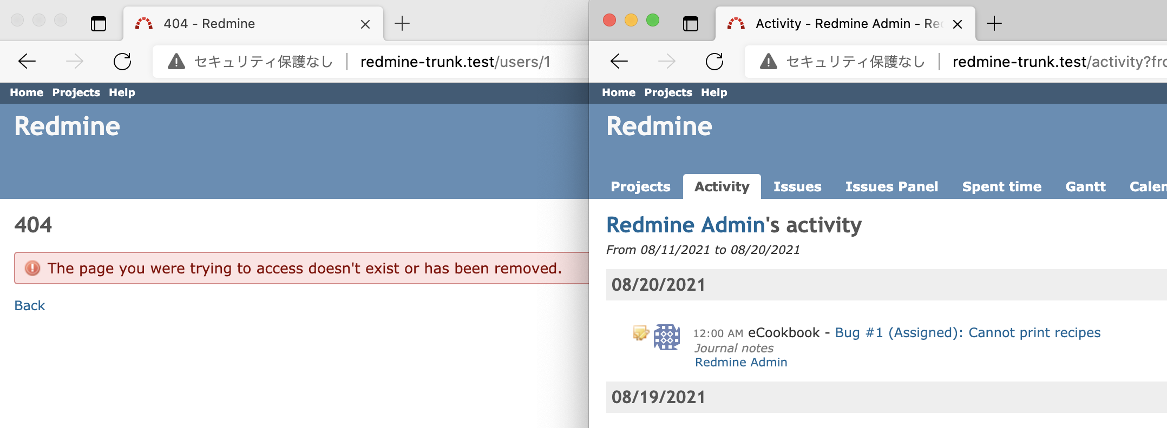Click back arrow in right Activity window

click(619, 62)
